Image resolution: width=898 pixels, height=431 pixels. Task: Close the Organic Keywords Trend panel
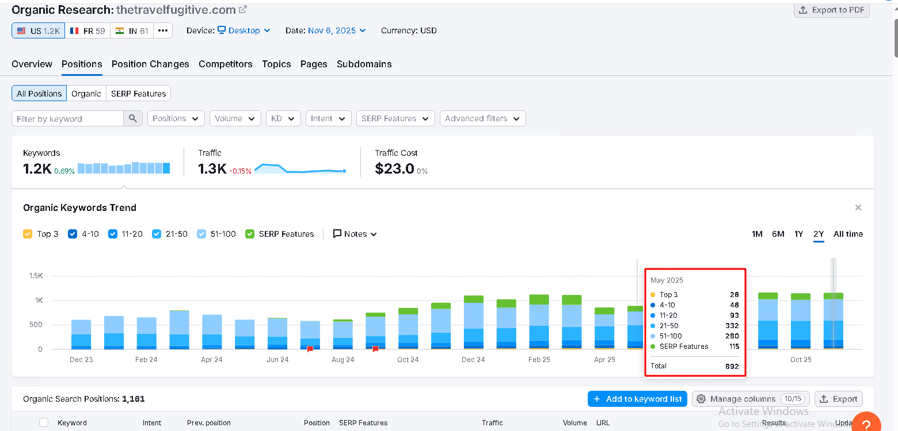[858, 207]
